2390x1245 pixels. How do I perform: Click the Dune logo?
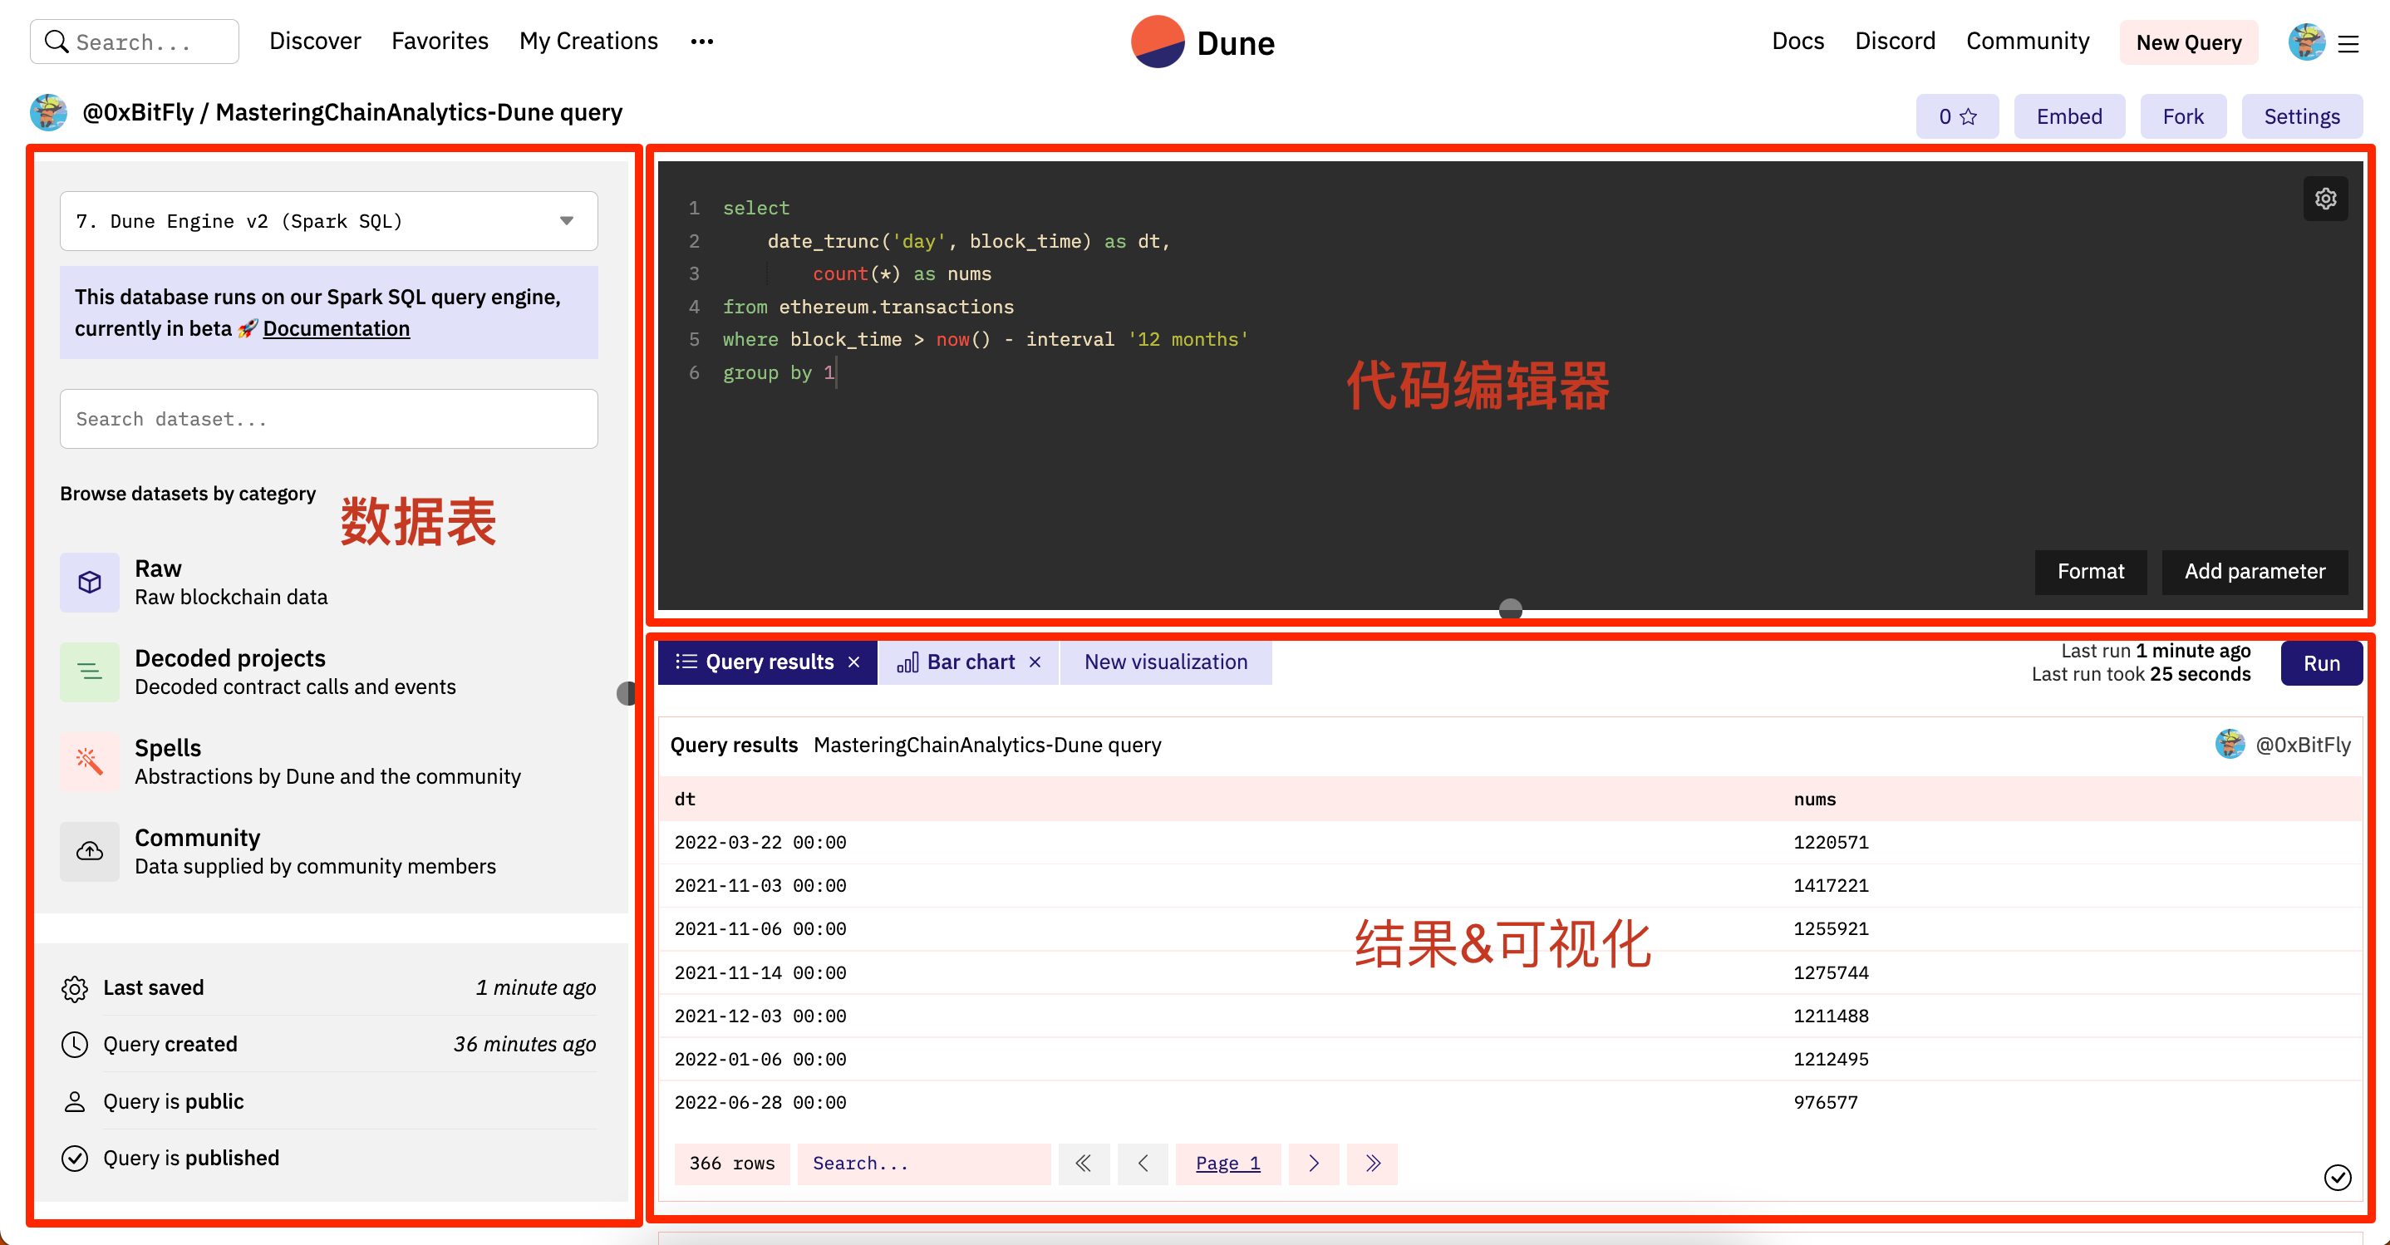click(x=1202, y=42)
